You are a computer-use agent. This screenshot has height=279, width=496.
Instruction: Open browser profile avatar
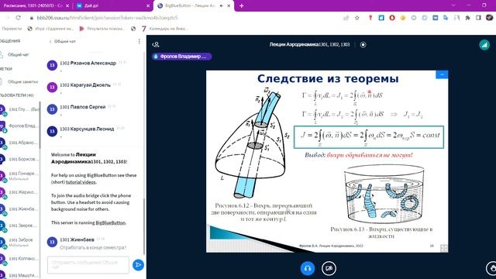(489, 17)
